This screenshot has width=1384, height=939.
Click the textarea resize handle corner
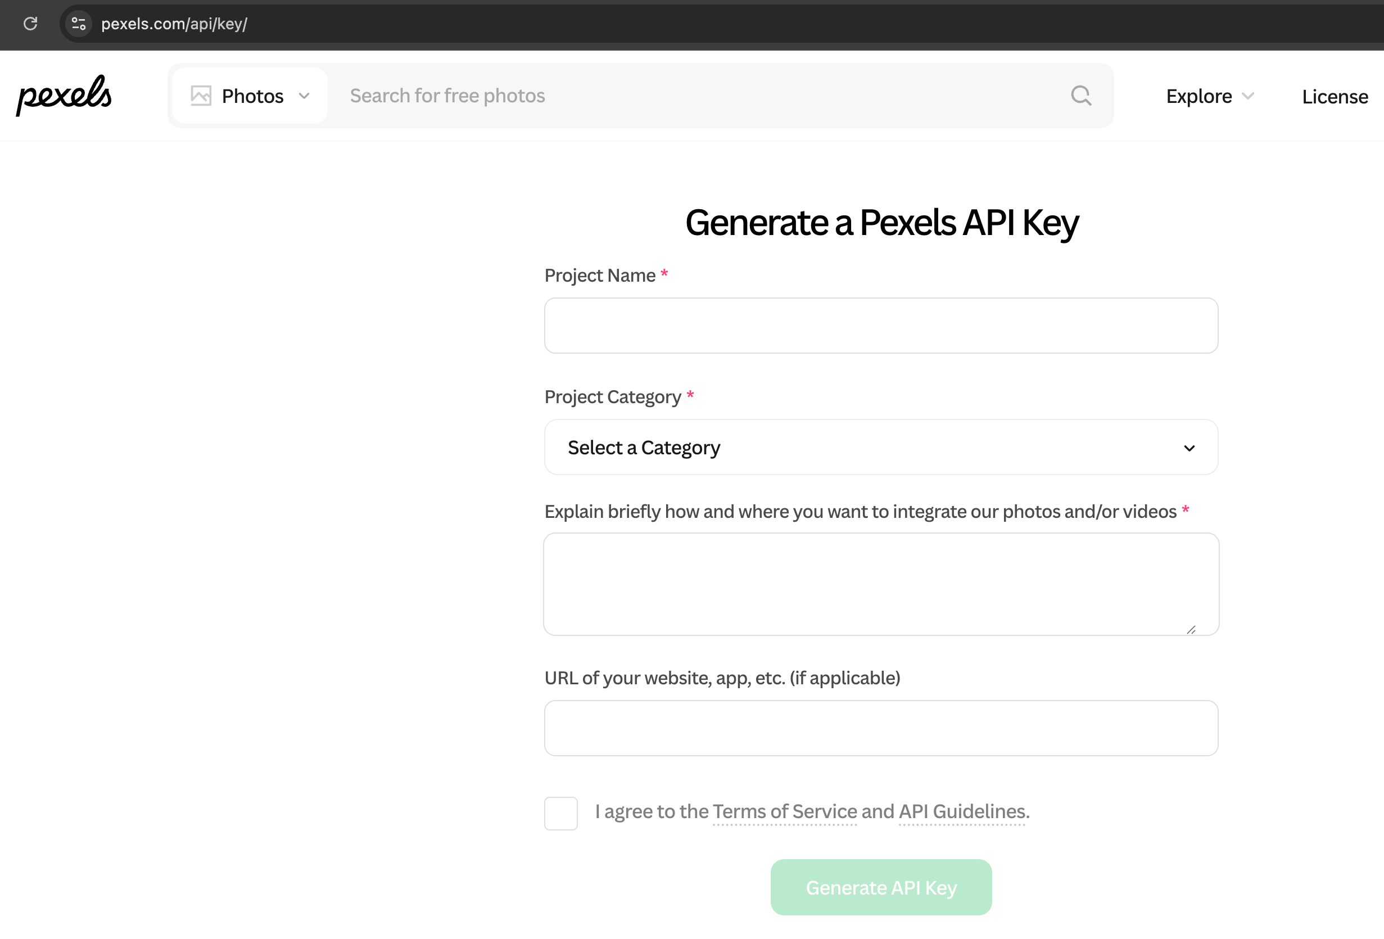1191,629
